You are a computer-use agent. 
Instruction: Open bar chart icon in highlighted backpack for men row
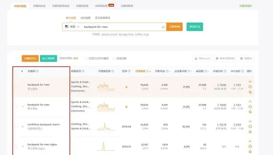click(x=250, y=81)
